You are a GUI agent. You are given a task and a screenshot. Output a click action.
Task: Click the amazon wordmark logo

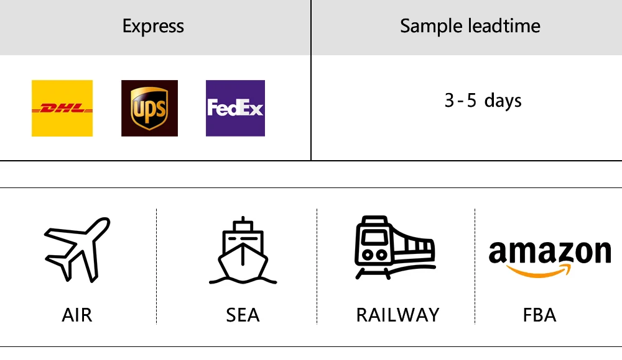(x=549, y=252)
